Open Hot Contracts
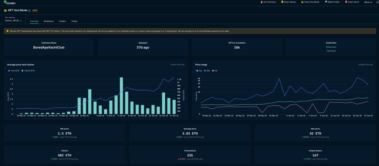Image resolution: width=379 pixels, height=166 pixels. click(268, 2)
